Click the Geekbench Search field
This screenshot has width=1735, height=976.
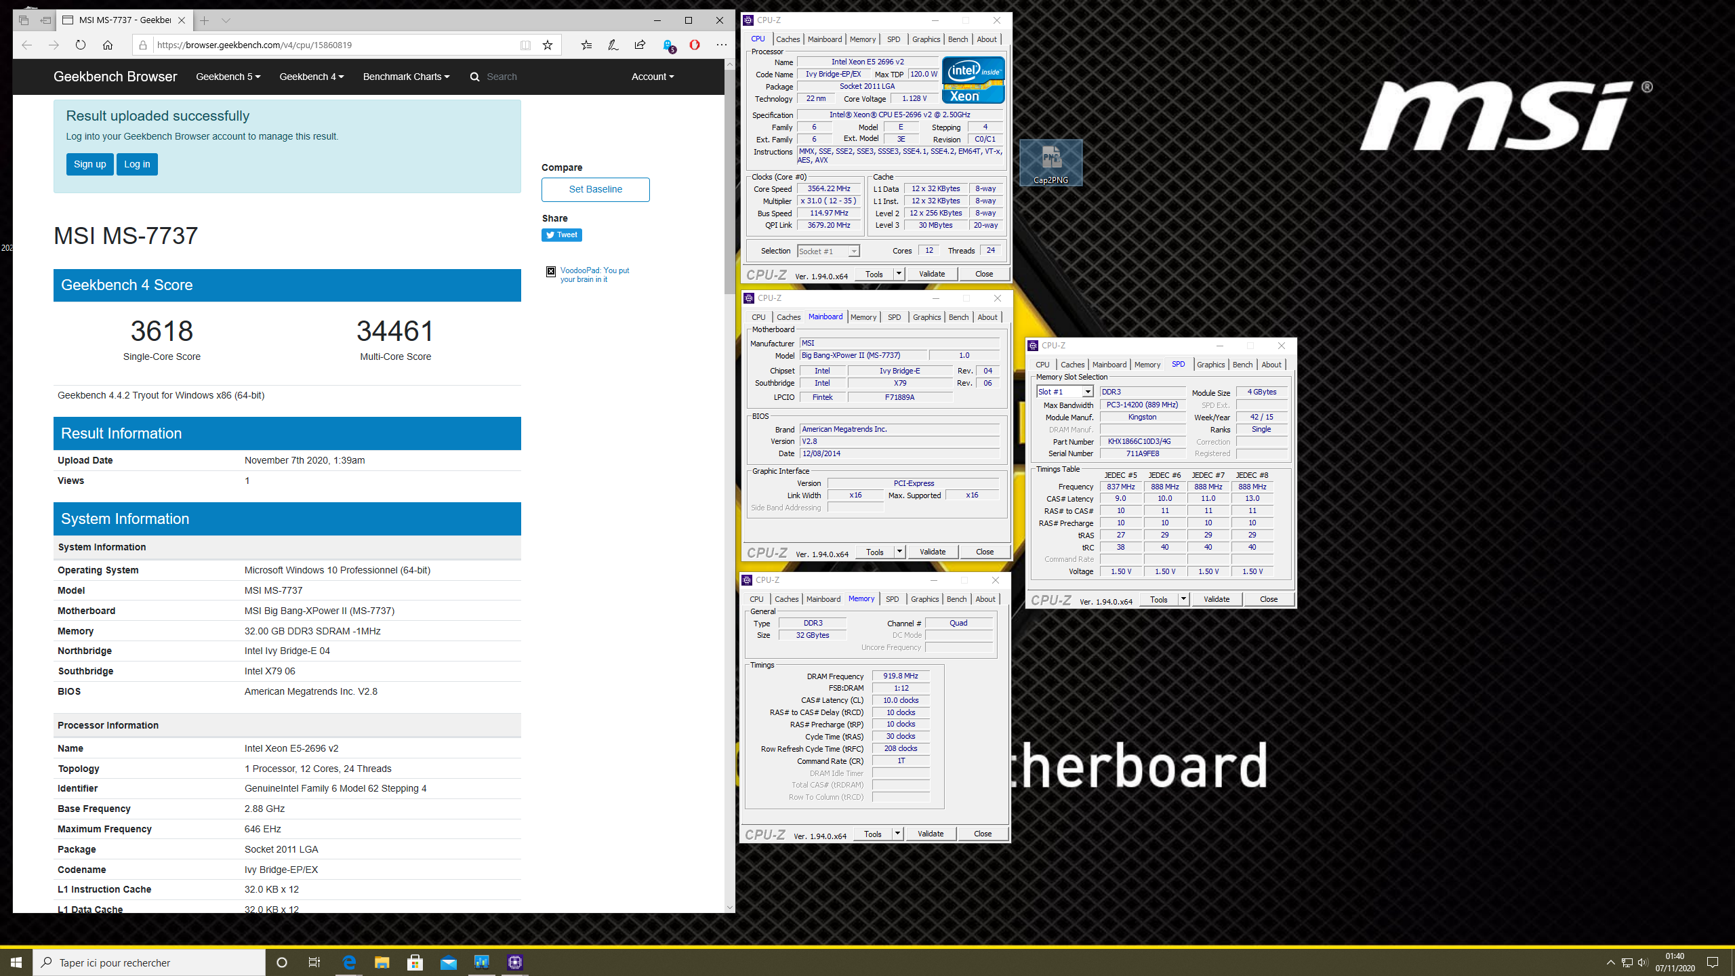point(502,77)
